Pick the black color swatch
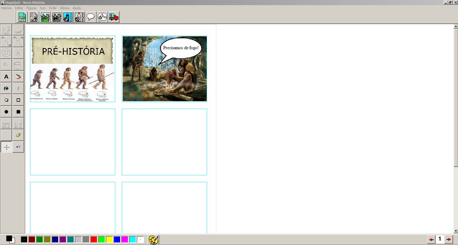 point(24,240)
